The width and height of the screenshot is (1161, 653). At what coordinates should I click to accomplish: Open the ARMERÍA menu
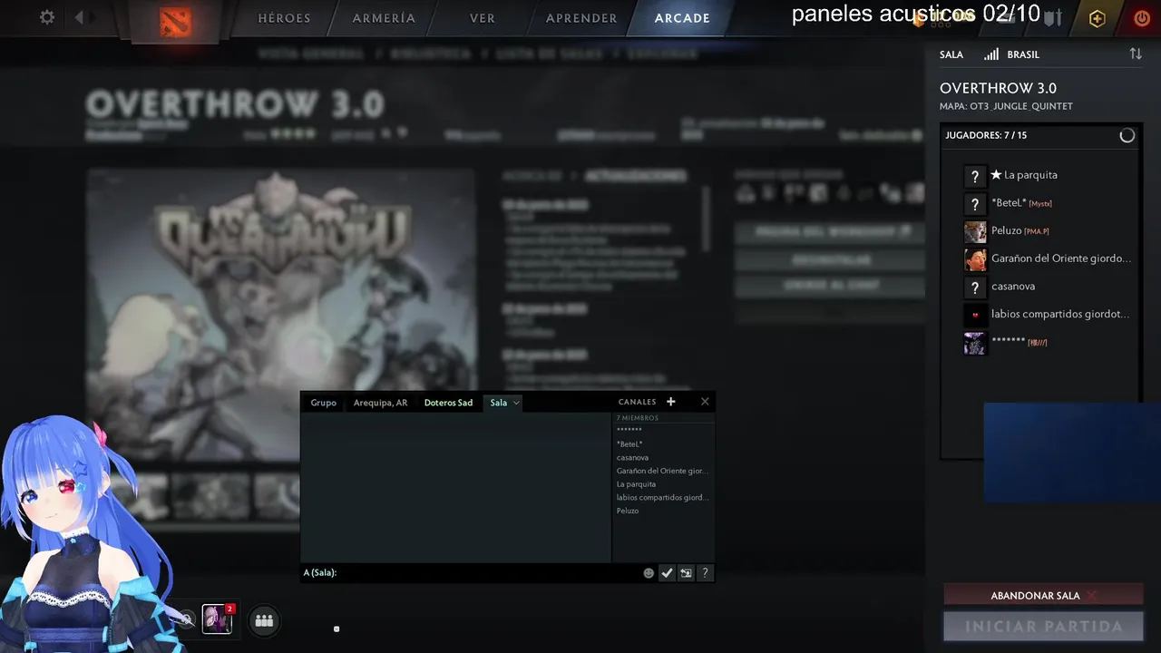[384, 18]
